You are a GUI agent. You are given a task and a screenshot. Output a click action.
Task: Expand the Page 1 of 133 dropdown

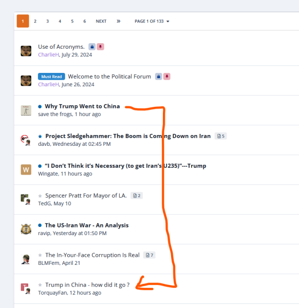click(152, 21)
